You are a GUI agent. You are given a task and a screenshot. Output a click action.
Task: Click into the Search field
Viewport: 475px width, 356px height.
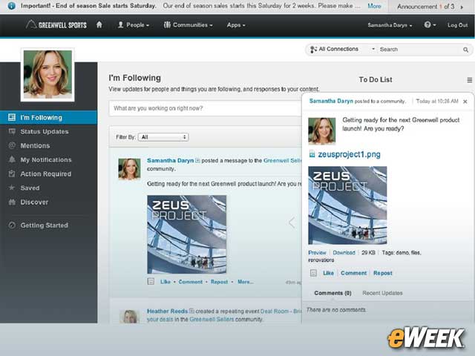(420, 50)
